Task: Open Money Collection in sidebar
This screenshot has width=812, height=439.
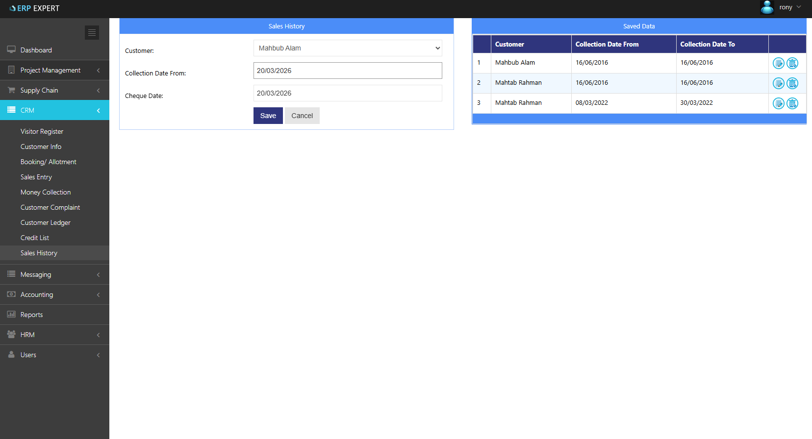Action: (x=46, y=192)
